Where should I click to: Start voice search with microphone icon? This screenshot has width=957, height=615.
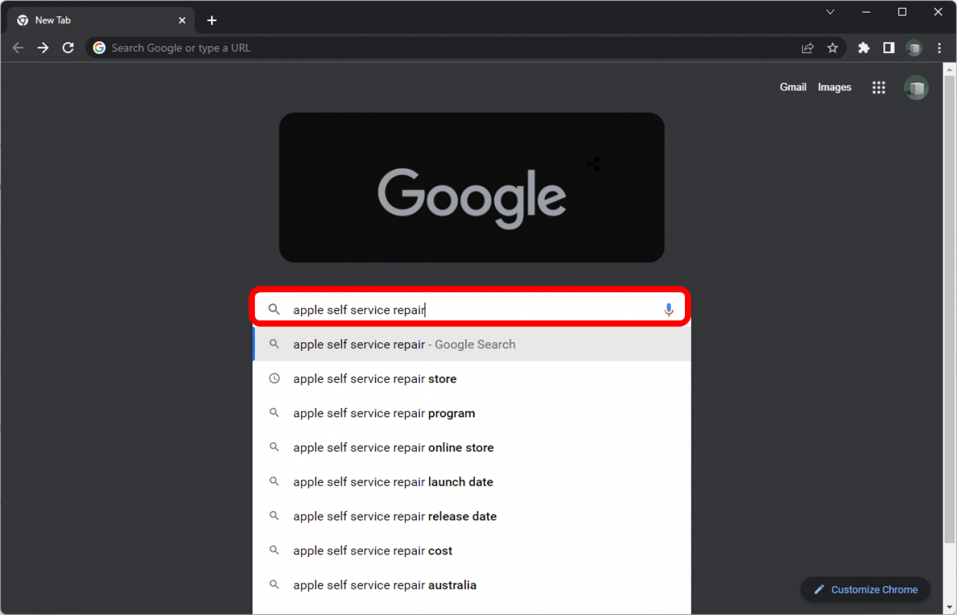(x=668, y=309)
